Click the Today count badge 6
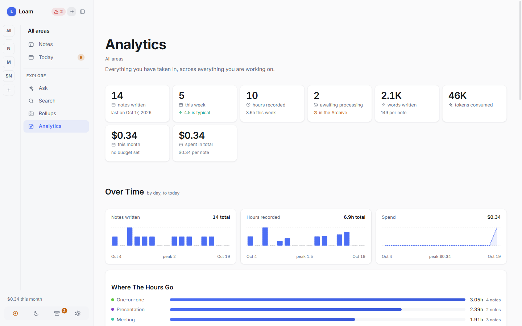Image resolution: width=522 pixels, height=326 pixels. pyautogui.click(x=81, y=57)
